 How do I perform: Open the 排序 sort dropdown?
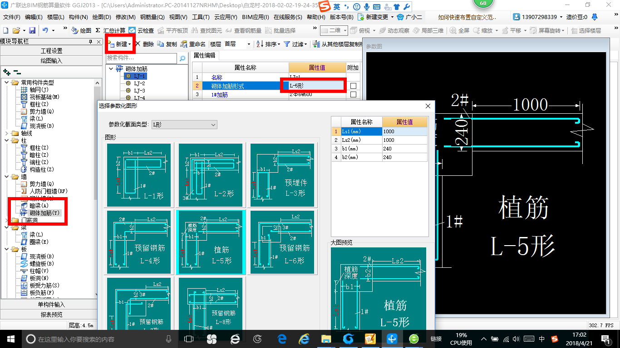coord(268,44)
